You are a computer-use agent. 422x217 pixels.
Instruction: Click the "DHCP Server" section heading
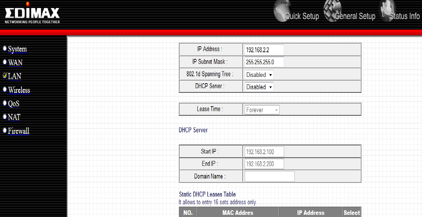(193, 130)
